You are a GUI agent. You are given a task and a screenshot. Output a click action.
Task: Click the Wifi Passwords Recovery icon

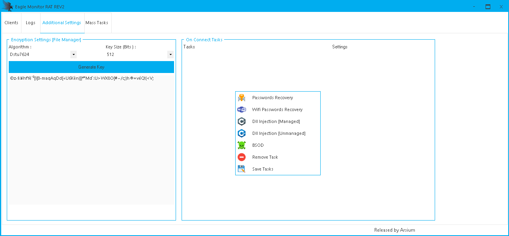point(242,109)
